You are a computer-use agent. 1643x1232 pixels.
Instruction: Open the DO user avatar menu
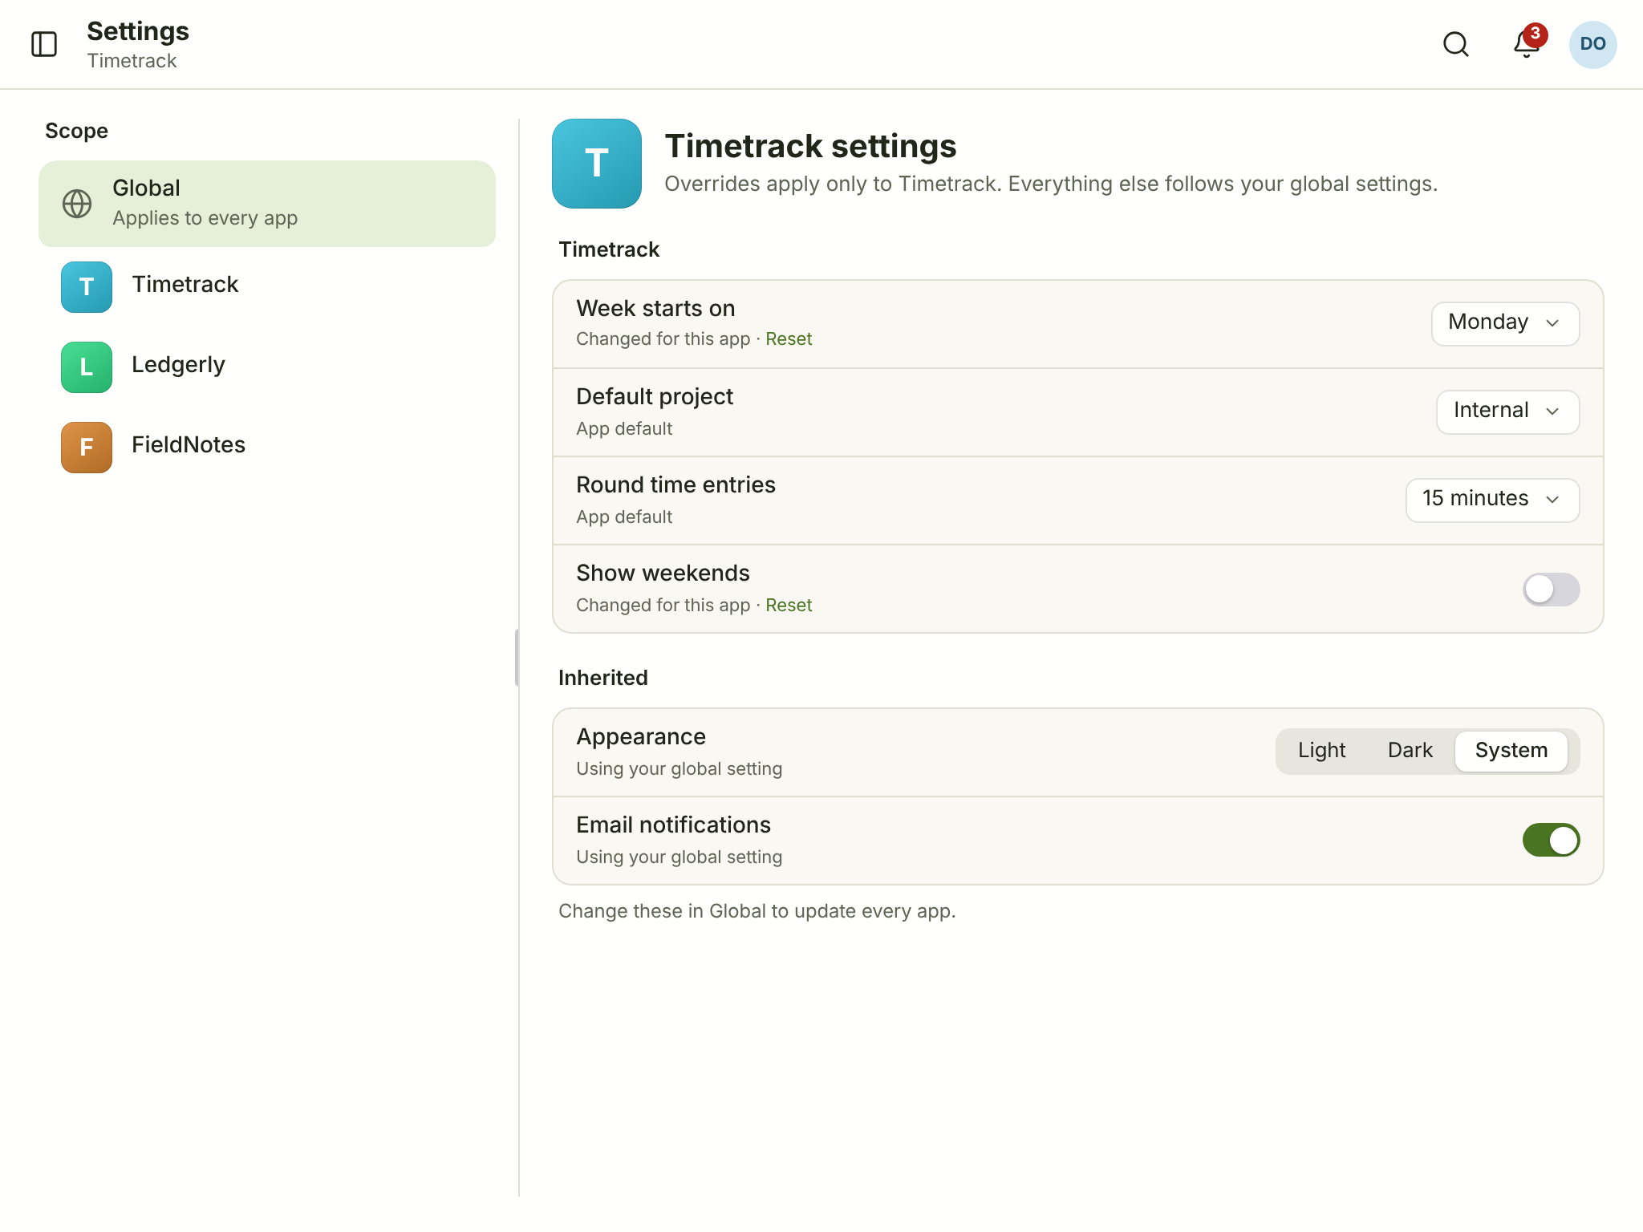point(1592,44)
